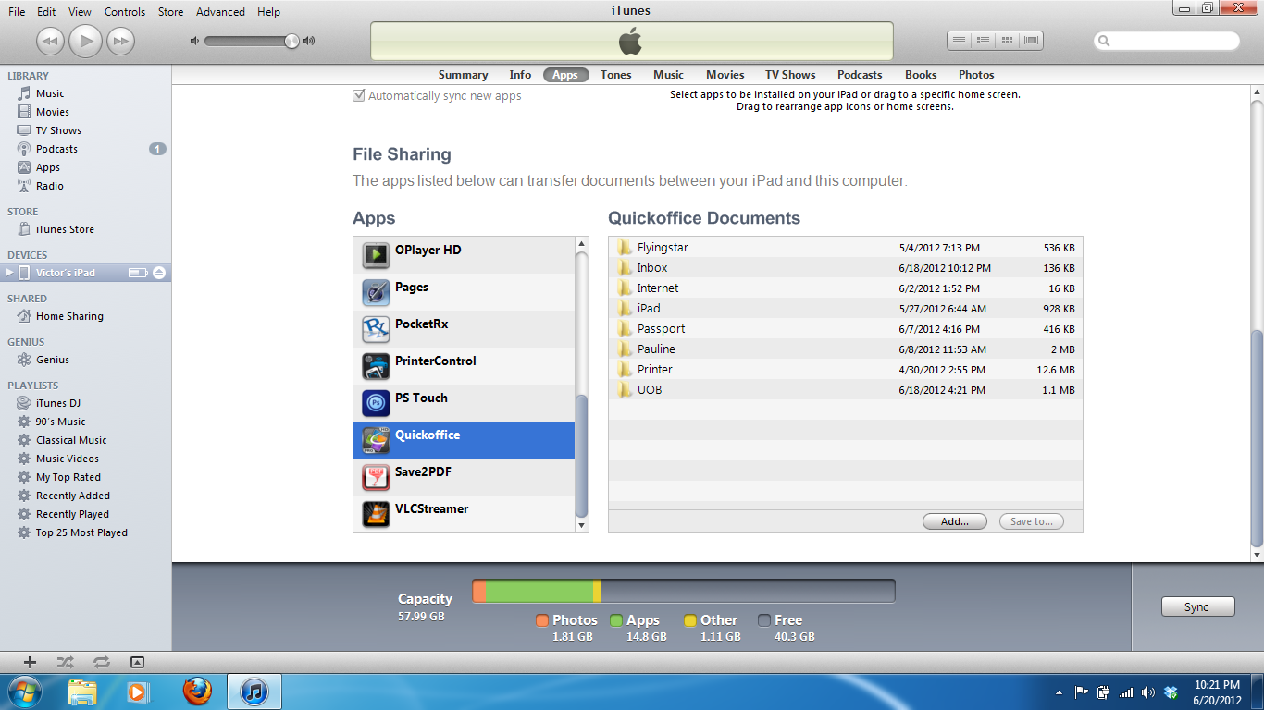This screenshot has width=1264, height=710.
Task: Open the File menu
Action: (x=17, y=12)
